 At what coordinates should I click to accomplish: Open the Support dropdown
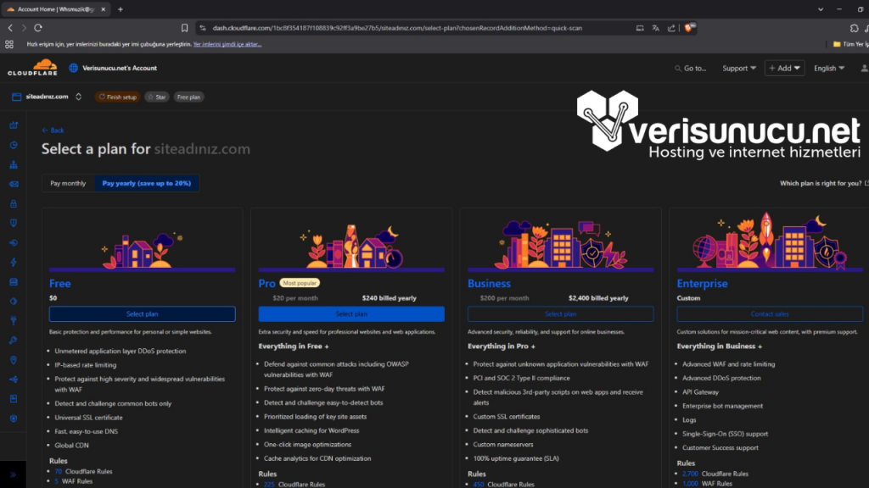(739, 68)
